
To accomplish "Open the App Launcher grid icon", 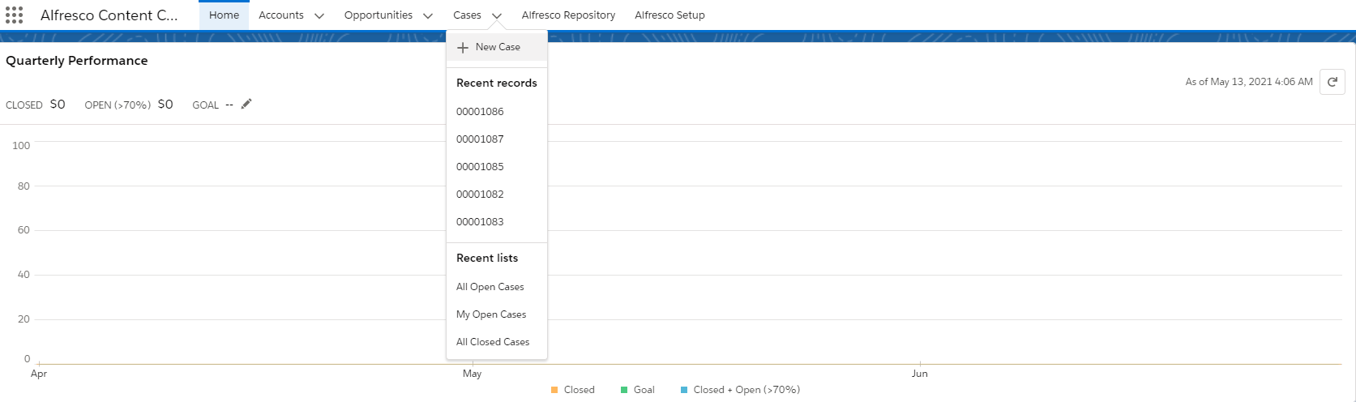I will (x=14, y=15).
